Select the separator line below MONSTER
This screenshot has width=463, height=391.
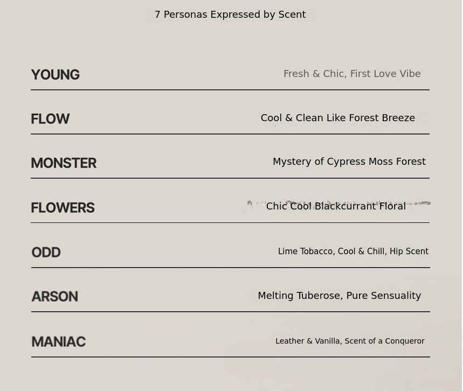pyautogui.click(x=230, y=178)
